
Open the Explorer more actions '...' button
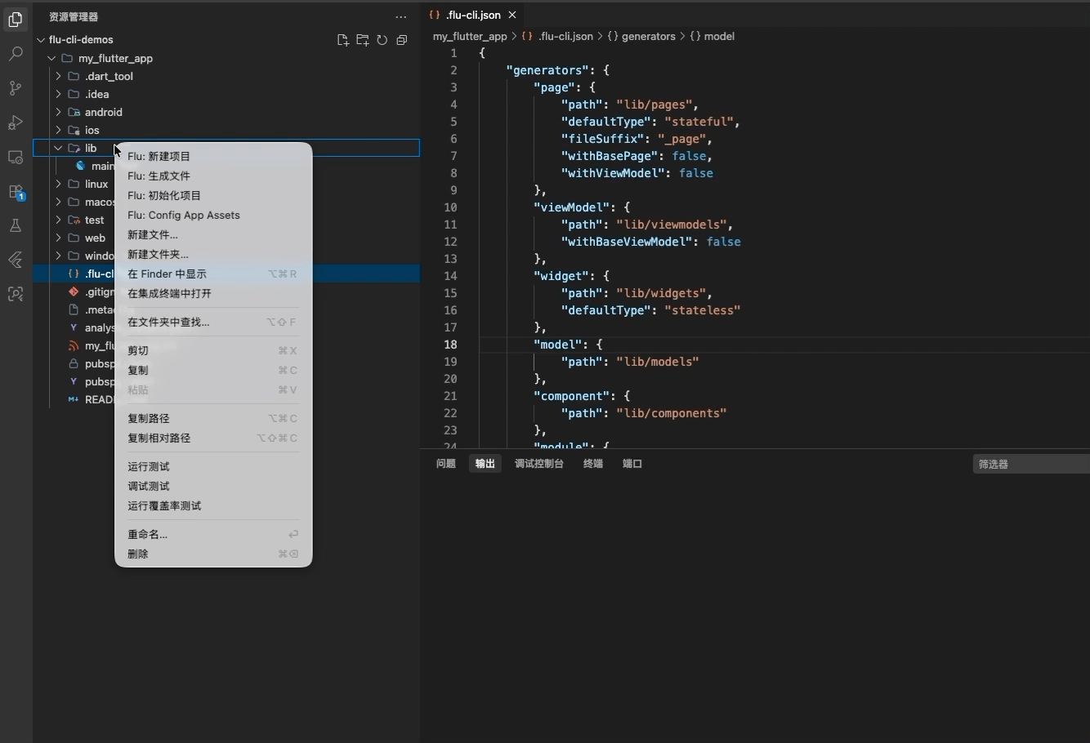pos(401,16)
